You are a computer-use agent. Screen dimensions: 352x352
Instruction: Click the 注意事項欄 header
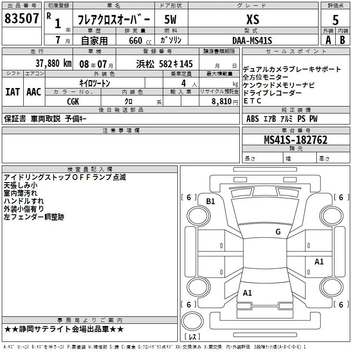tap(121, 130)
